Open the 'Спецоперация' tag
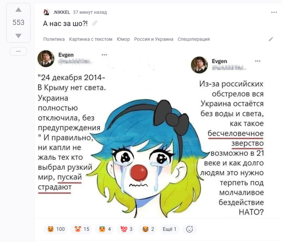 pyautogui.click(x=194, y=39)
